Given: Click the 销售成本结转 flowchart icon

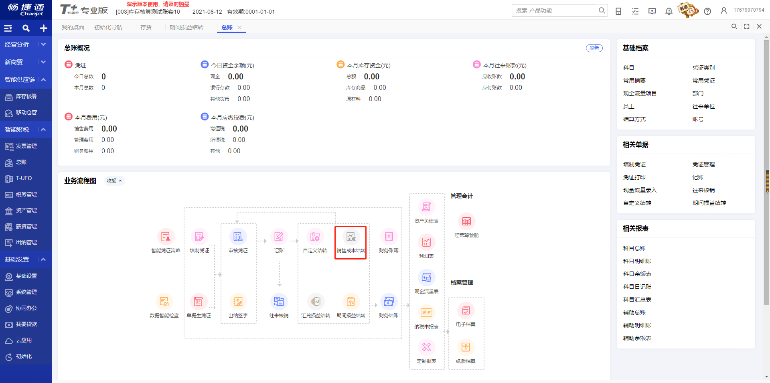Looking at the screenshot, I should pyautogui.click(x=351, y=237).
